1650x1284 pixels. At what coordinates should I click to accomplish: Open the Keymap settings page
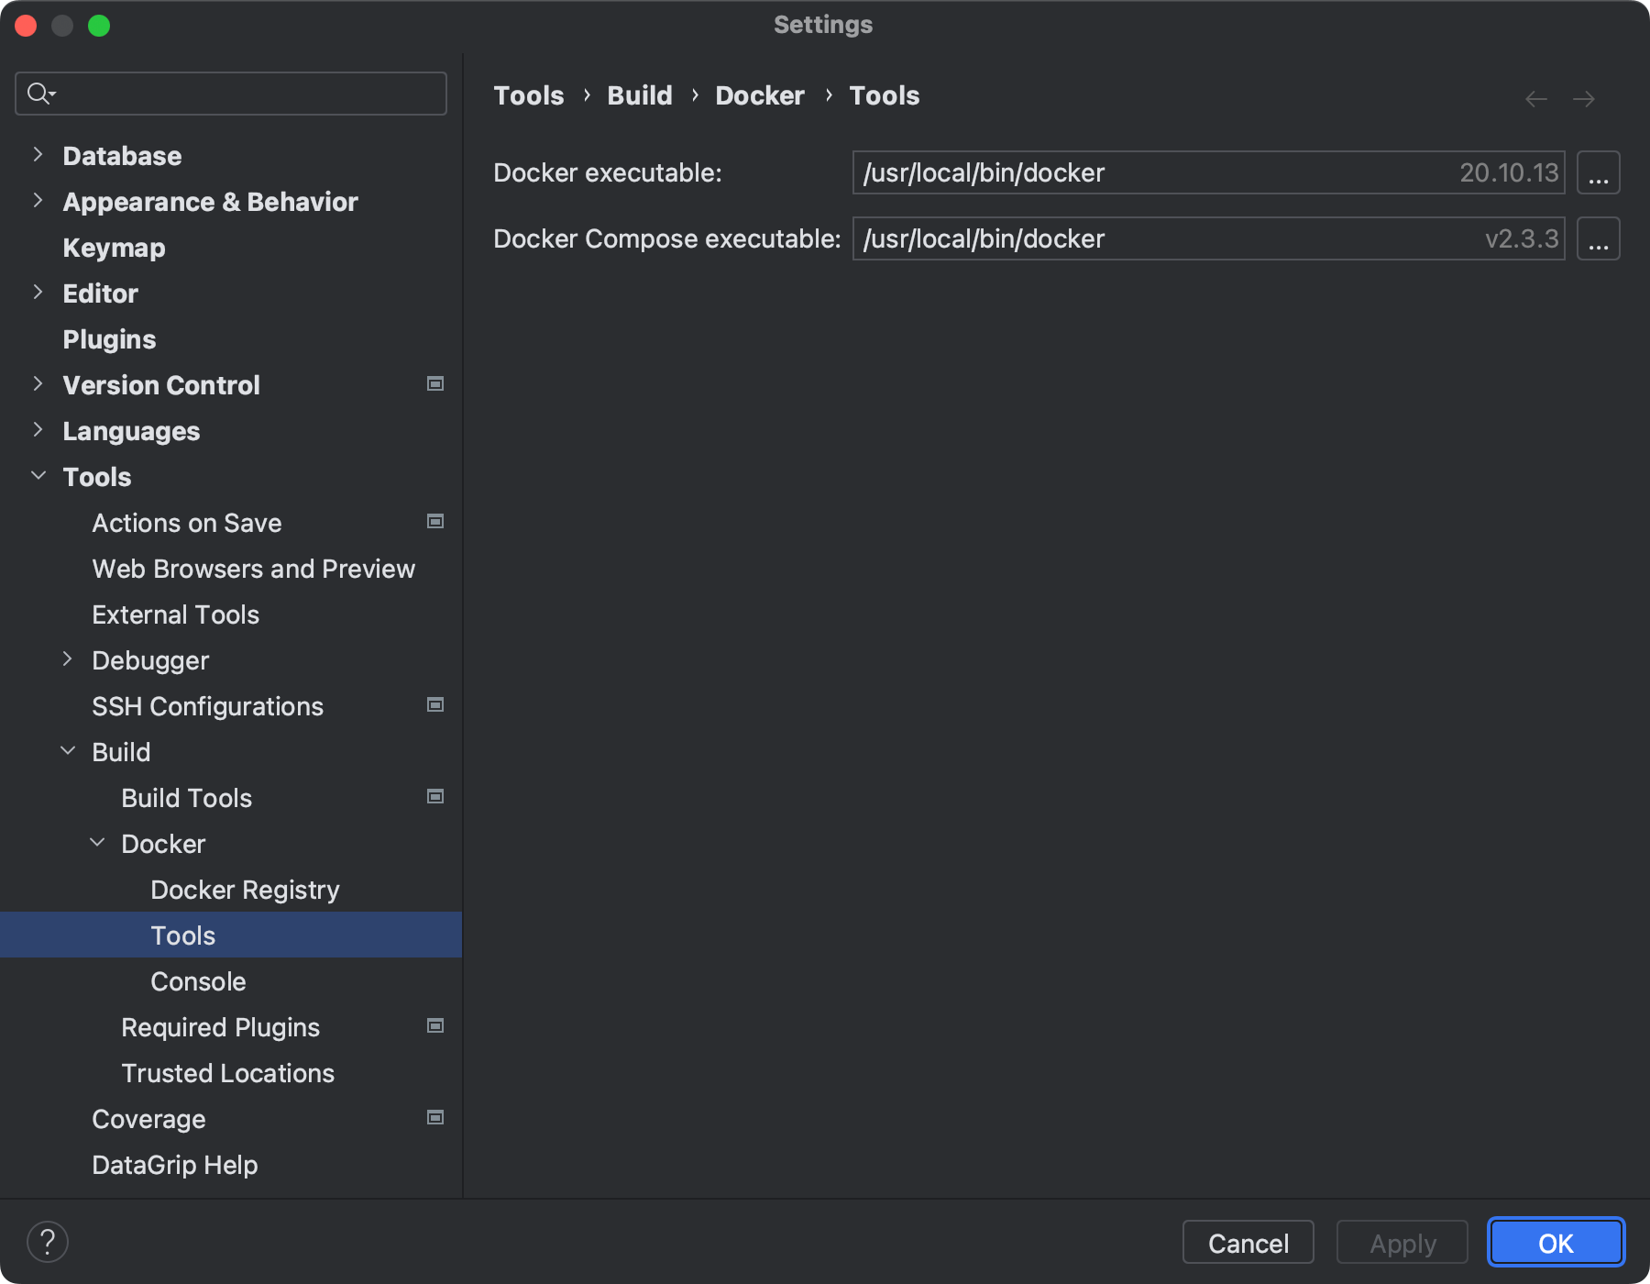114,248
